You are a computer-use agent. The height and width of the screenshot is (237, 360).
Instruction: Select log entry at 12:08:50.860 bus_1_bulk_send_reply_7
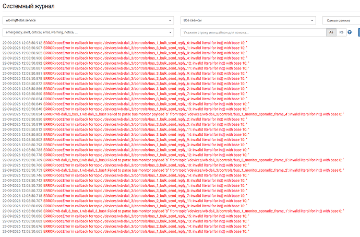tap(125, 93)
